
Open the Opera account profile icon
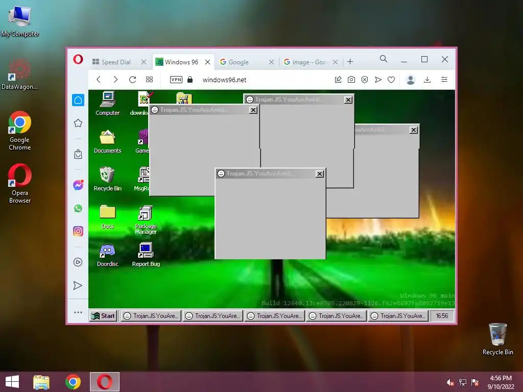tap(411, 79)
